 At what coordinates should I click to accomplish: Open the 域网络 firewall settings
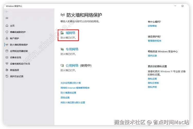coord(70,33)
